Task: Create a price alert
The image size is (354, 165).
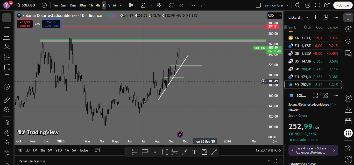Action: [x=171, y=5]
